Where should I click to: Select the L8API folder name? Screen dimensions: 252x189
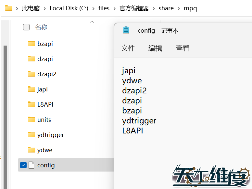coord(45,104)
